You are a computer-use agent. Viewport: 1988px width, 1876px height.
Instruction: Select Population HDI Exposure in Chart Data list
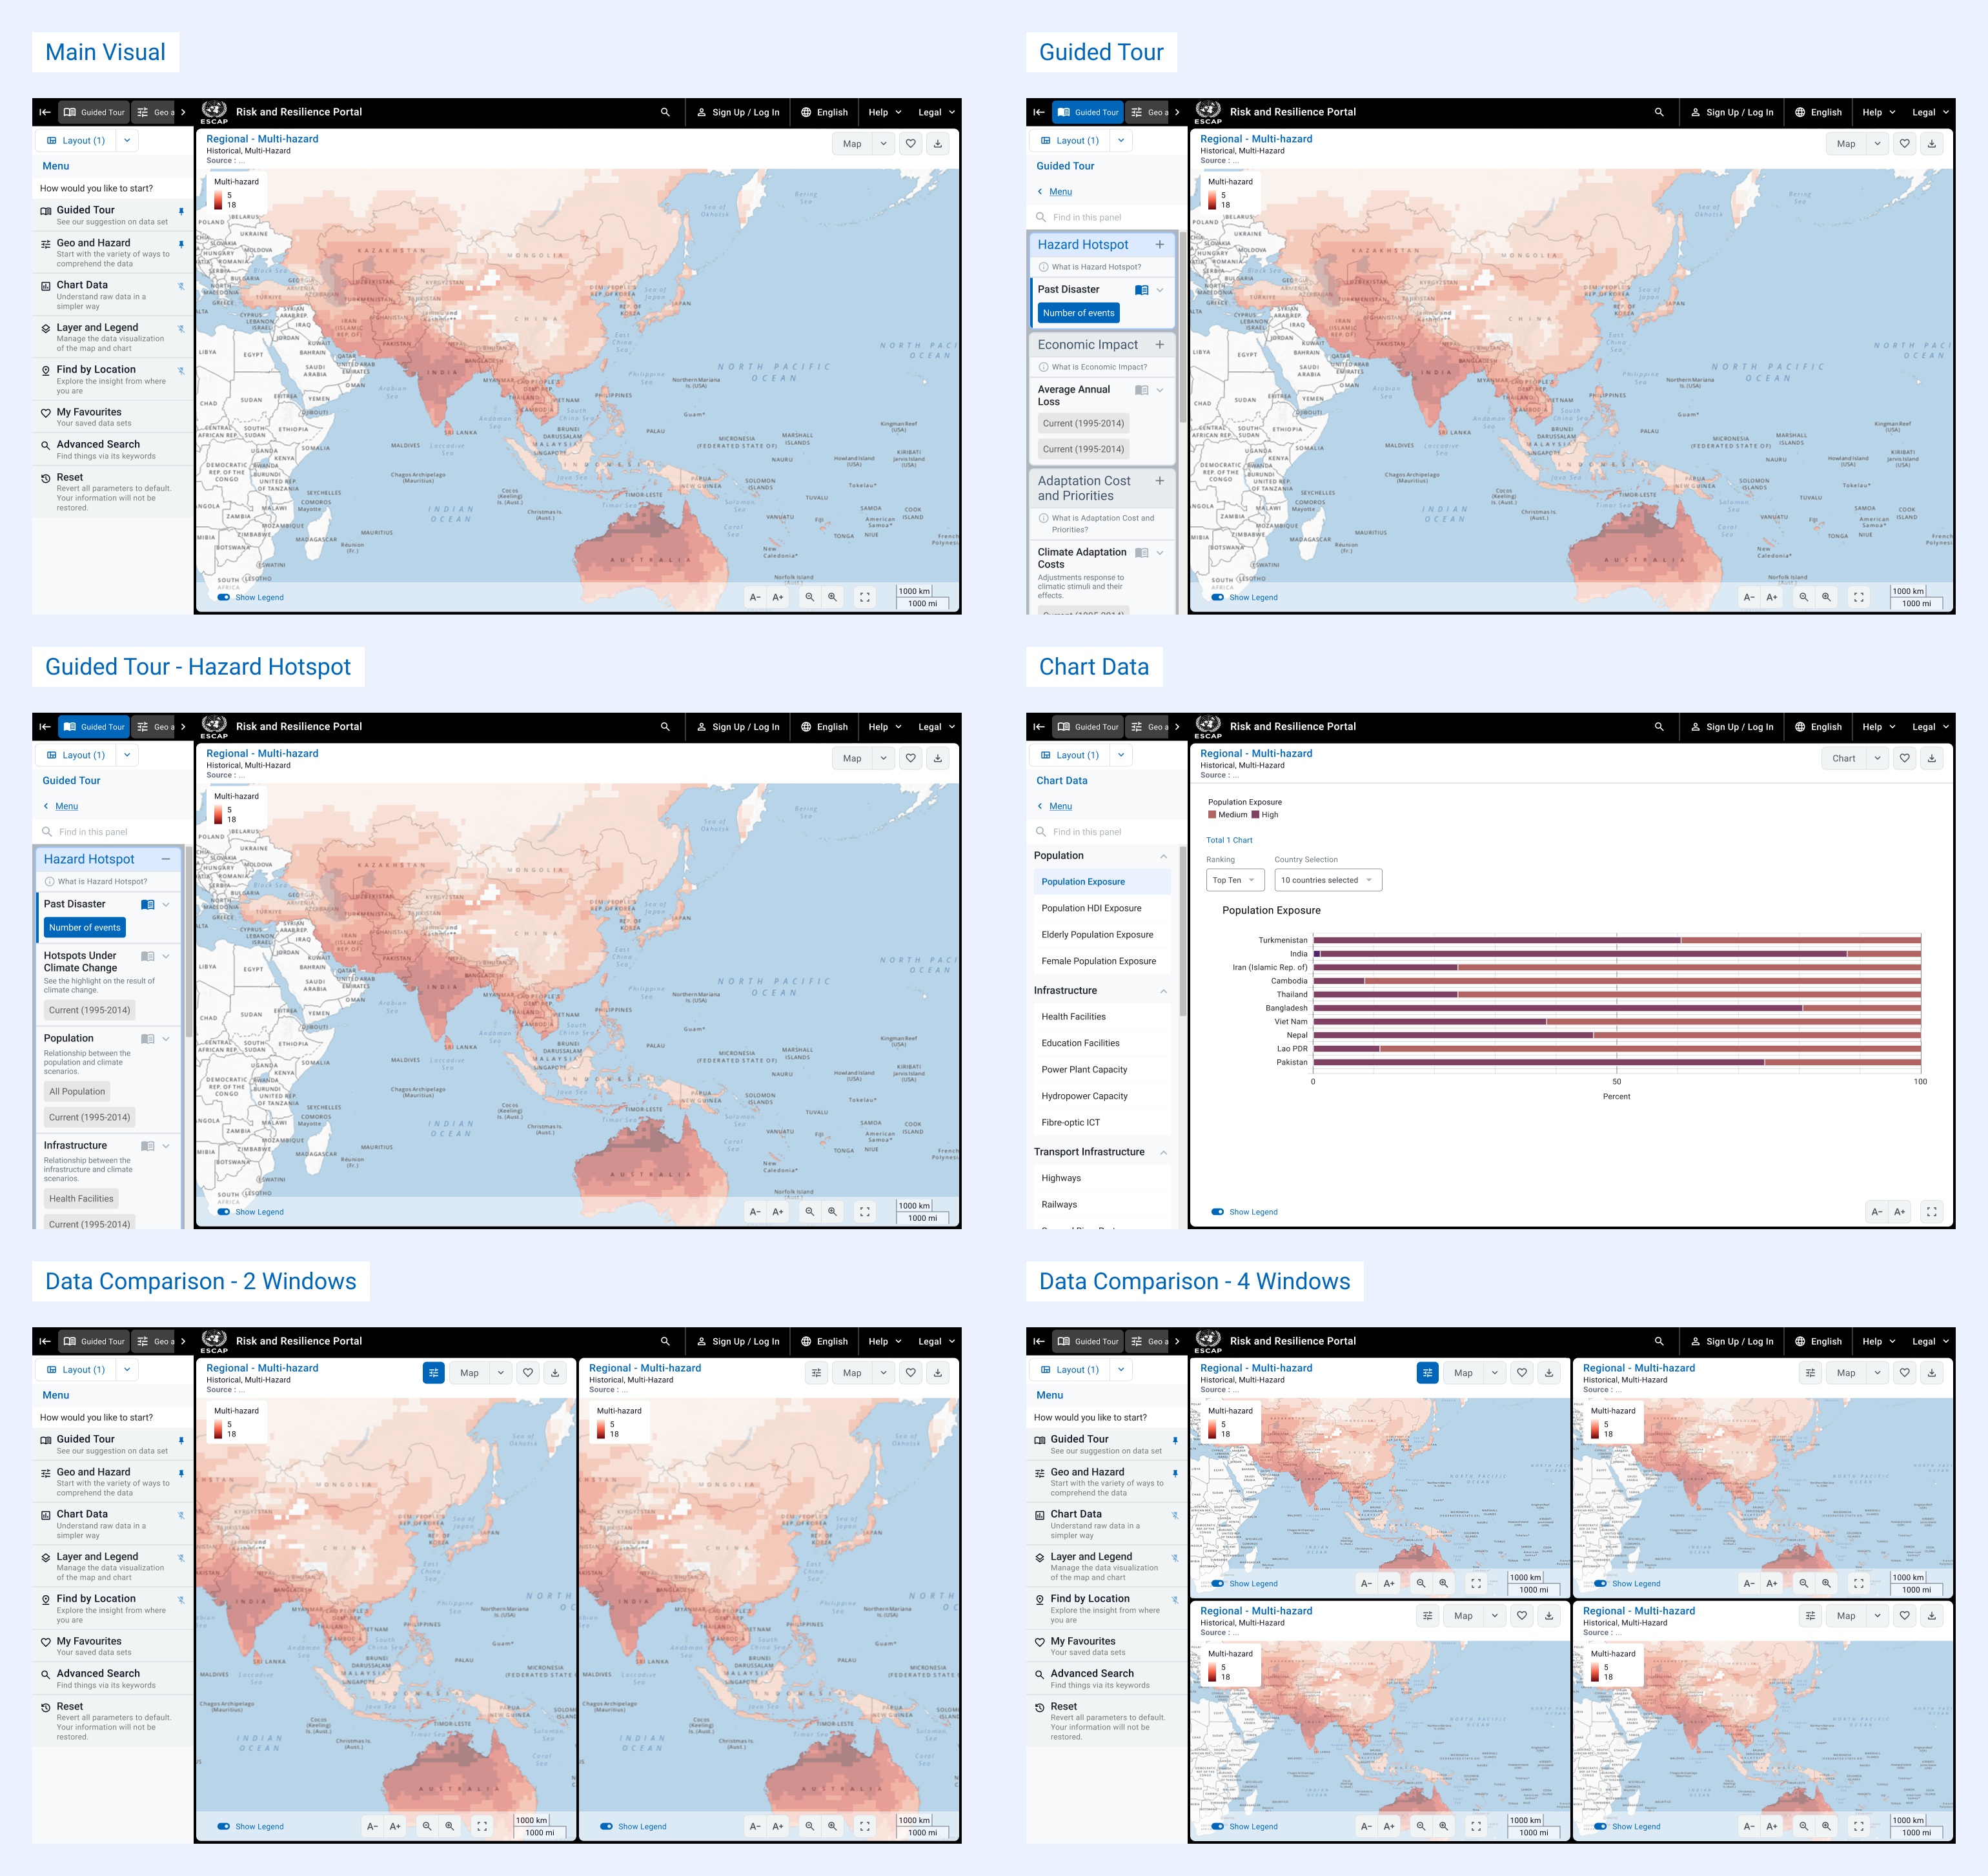tap(1091, 908)
